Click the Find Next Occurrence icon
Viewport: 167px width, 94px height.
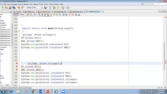(x=45, y=15)
